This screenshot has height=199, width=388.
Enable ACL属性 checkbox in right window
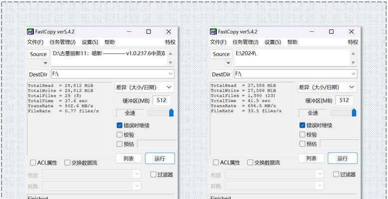tap(216, 163)
